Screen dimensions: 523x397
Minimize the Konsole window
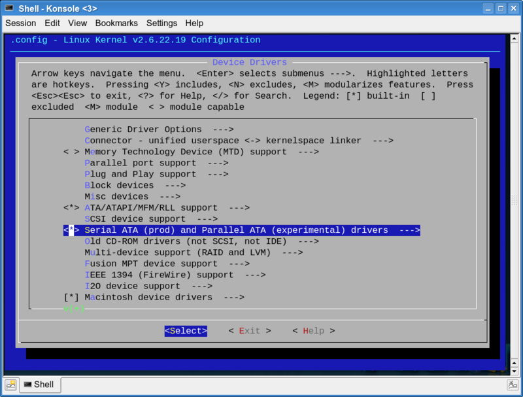click(x=488, y=9)
